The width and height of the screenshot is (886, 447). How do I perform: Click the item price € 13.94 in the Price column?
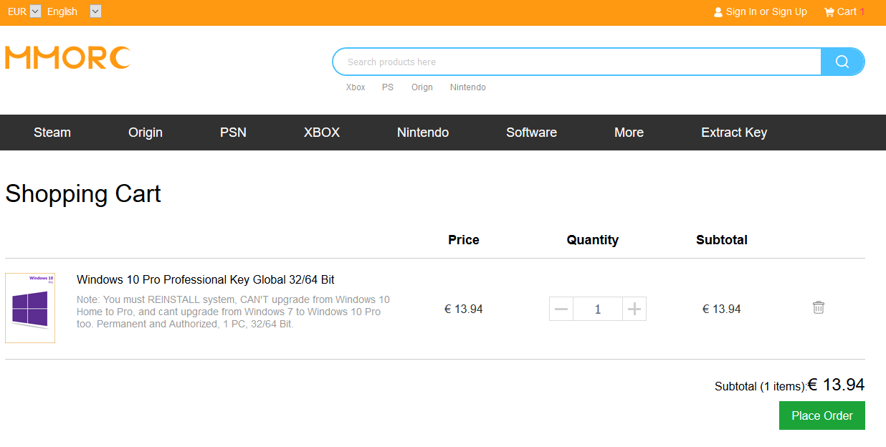(x=464, y=309)
